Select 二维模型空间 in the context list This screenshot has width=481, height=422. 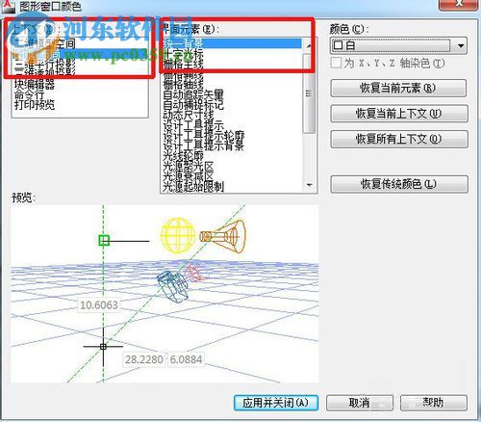tap(45, 43)
